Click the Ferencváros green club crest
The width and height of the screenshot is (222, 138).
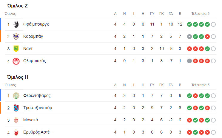pos(16,96)
